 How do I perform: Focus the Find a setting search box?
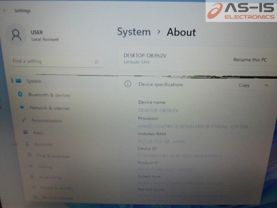point(56,62)
